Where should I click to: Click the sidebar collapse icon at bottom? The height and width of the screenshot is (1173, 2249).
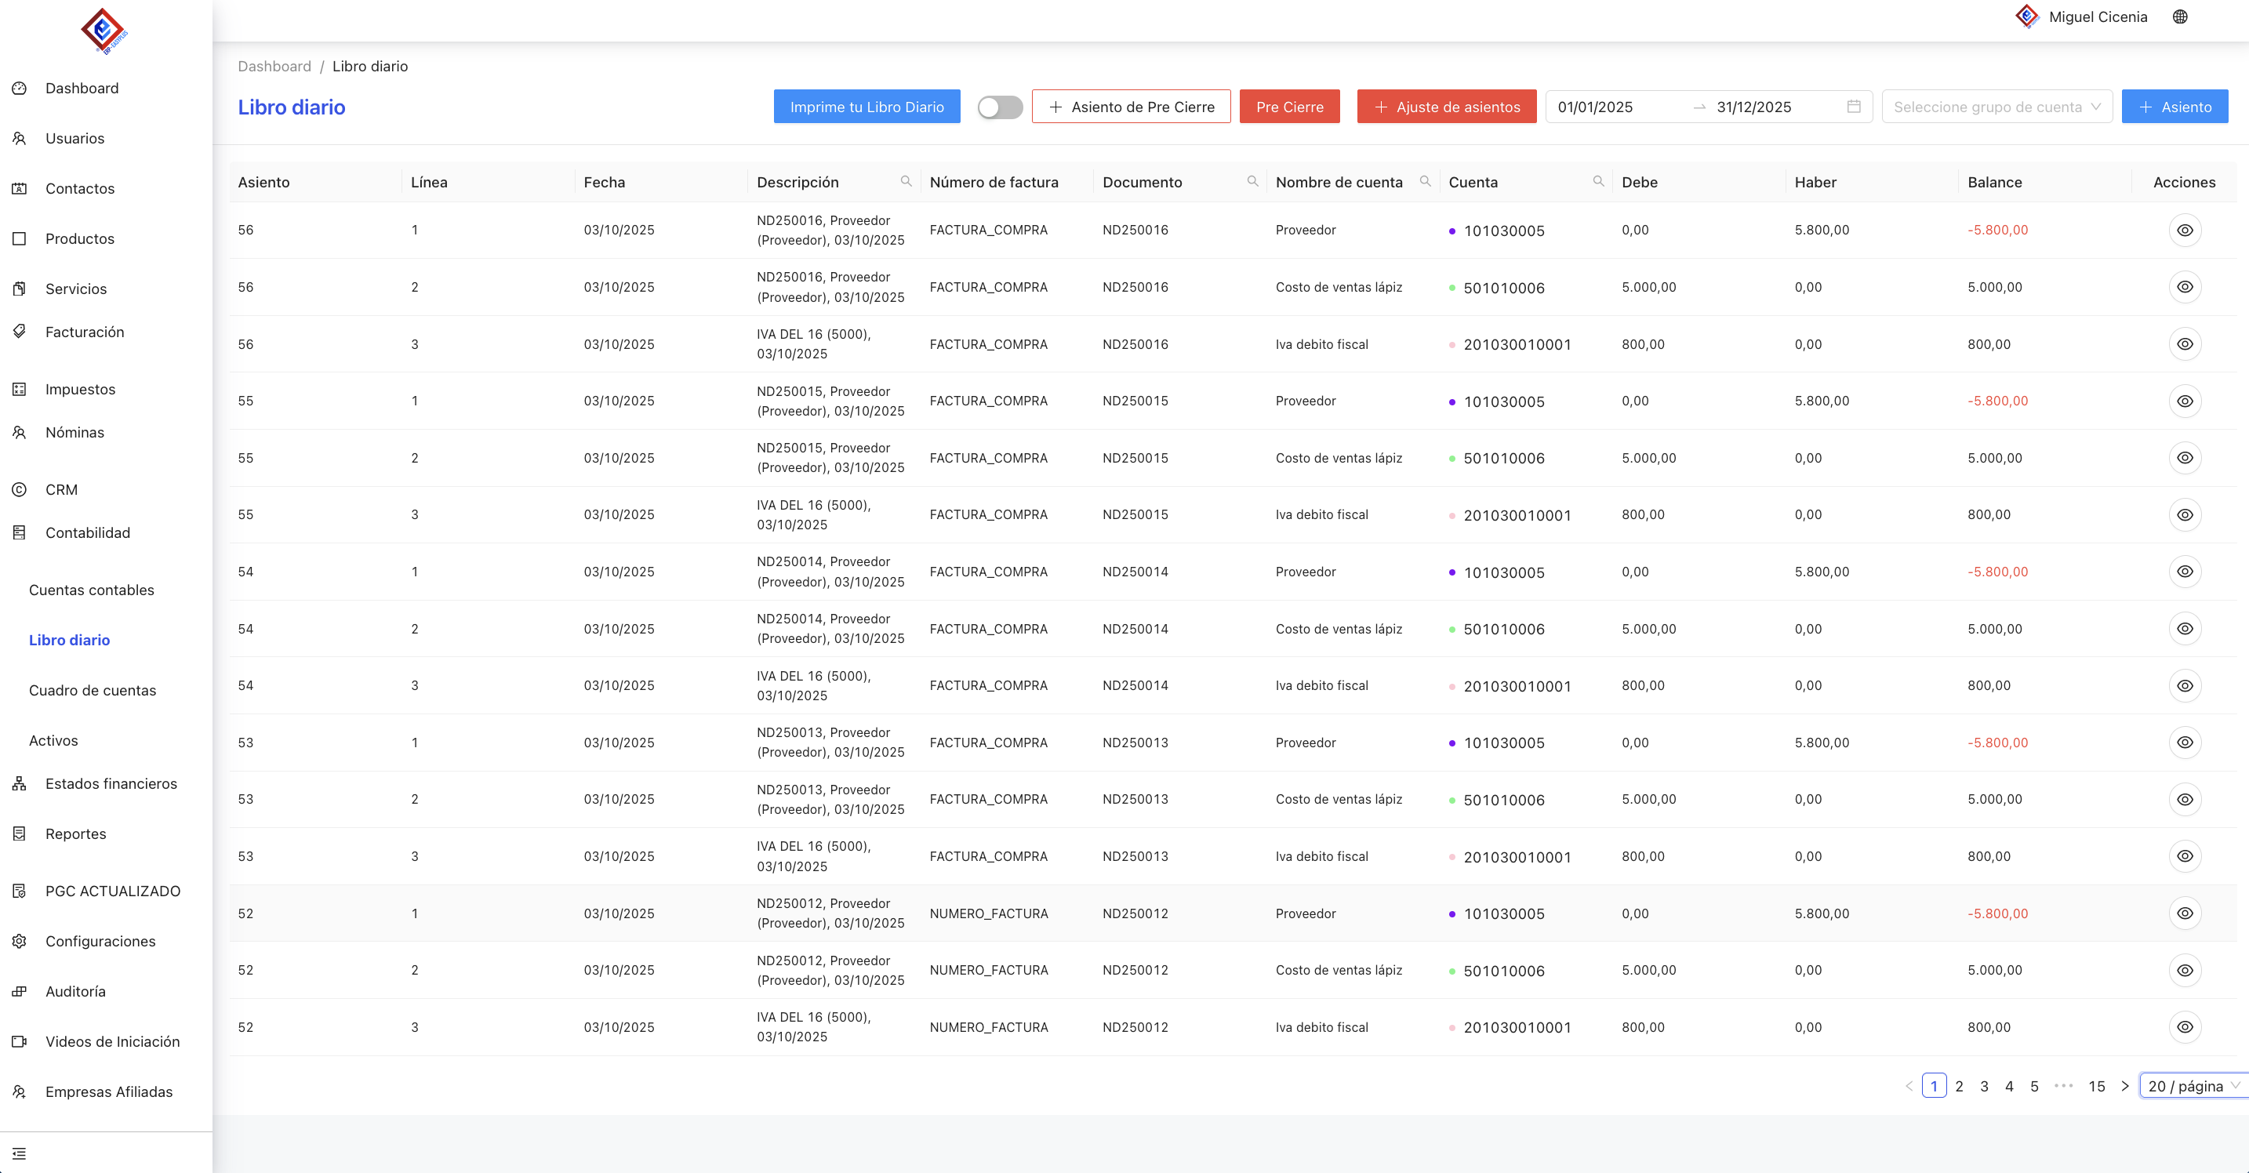click(x=19, y=1153)
